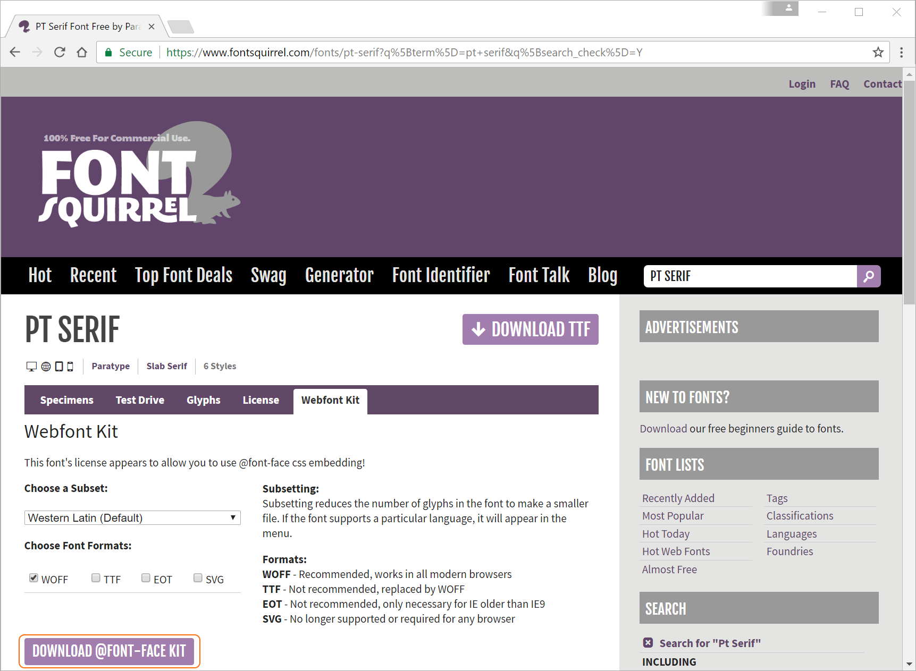The width and height of the screenshot is (916, 671).
Task: Click the Download beginners guide link
Action: pyautogui.click(x=663, y=429)
